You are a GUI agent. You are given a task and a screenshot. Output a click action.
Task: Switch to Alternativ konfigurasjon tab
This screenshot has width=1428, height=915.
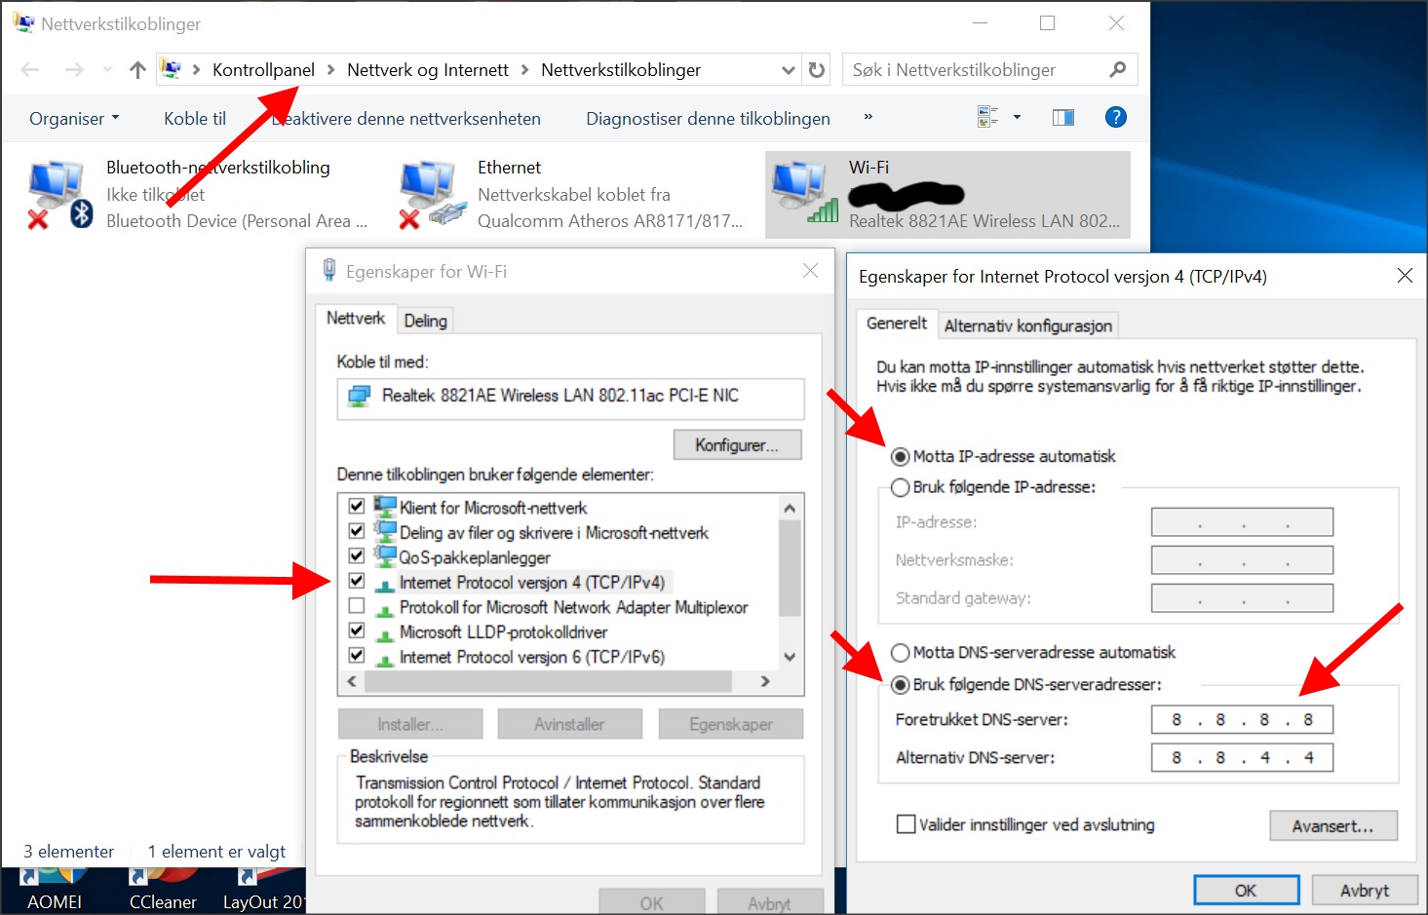click(1027, 325)
